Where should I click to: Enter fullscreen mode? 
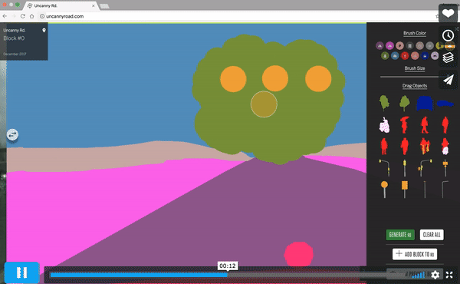pyautogui.click(x=449, y=275)
